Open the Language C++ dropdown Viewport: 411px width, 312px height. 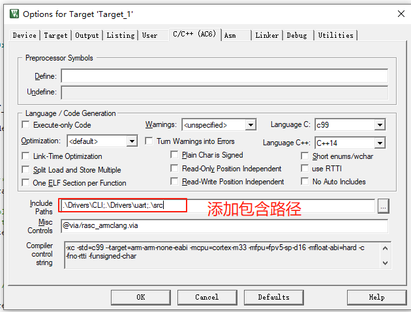pos(380,143)
